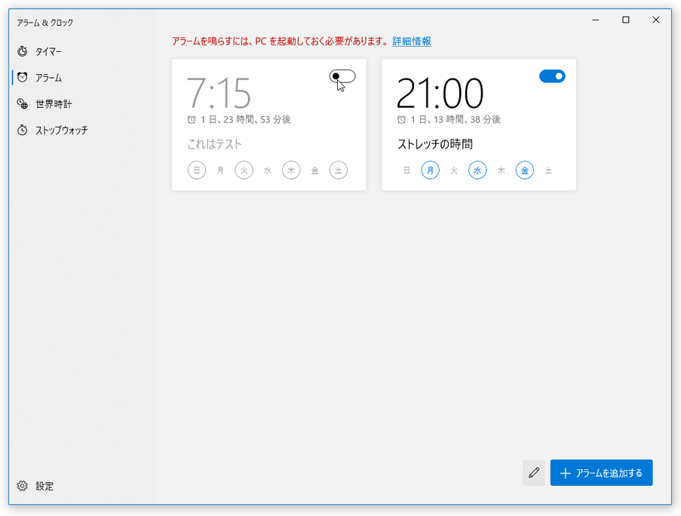Image resolution: width=681 pixels, height=516 pixels.
Task: Click the pencil edit alarms button
Action: 534,472
